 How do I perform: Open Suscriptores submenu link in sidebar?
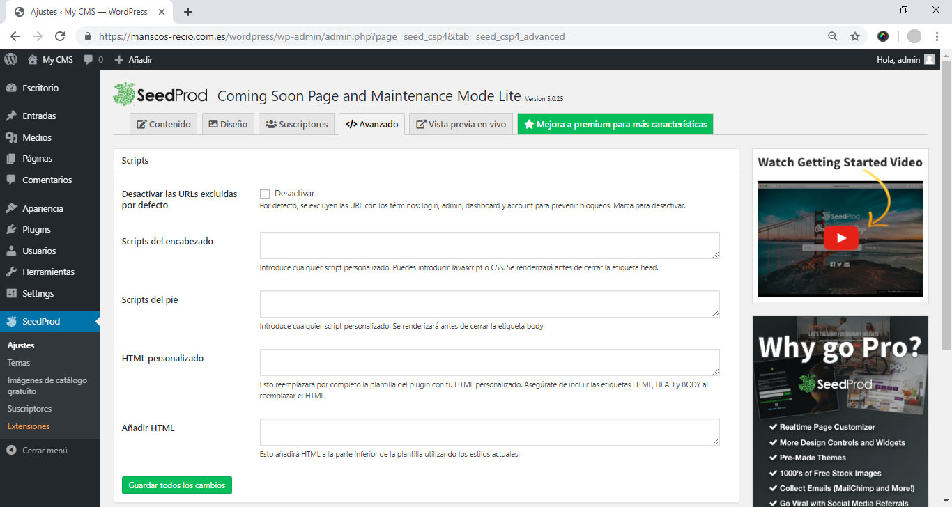click(x=29, y=409)
